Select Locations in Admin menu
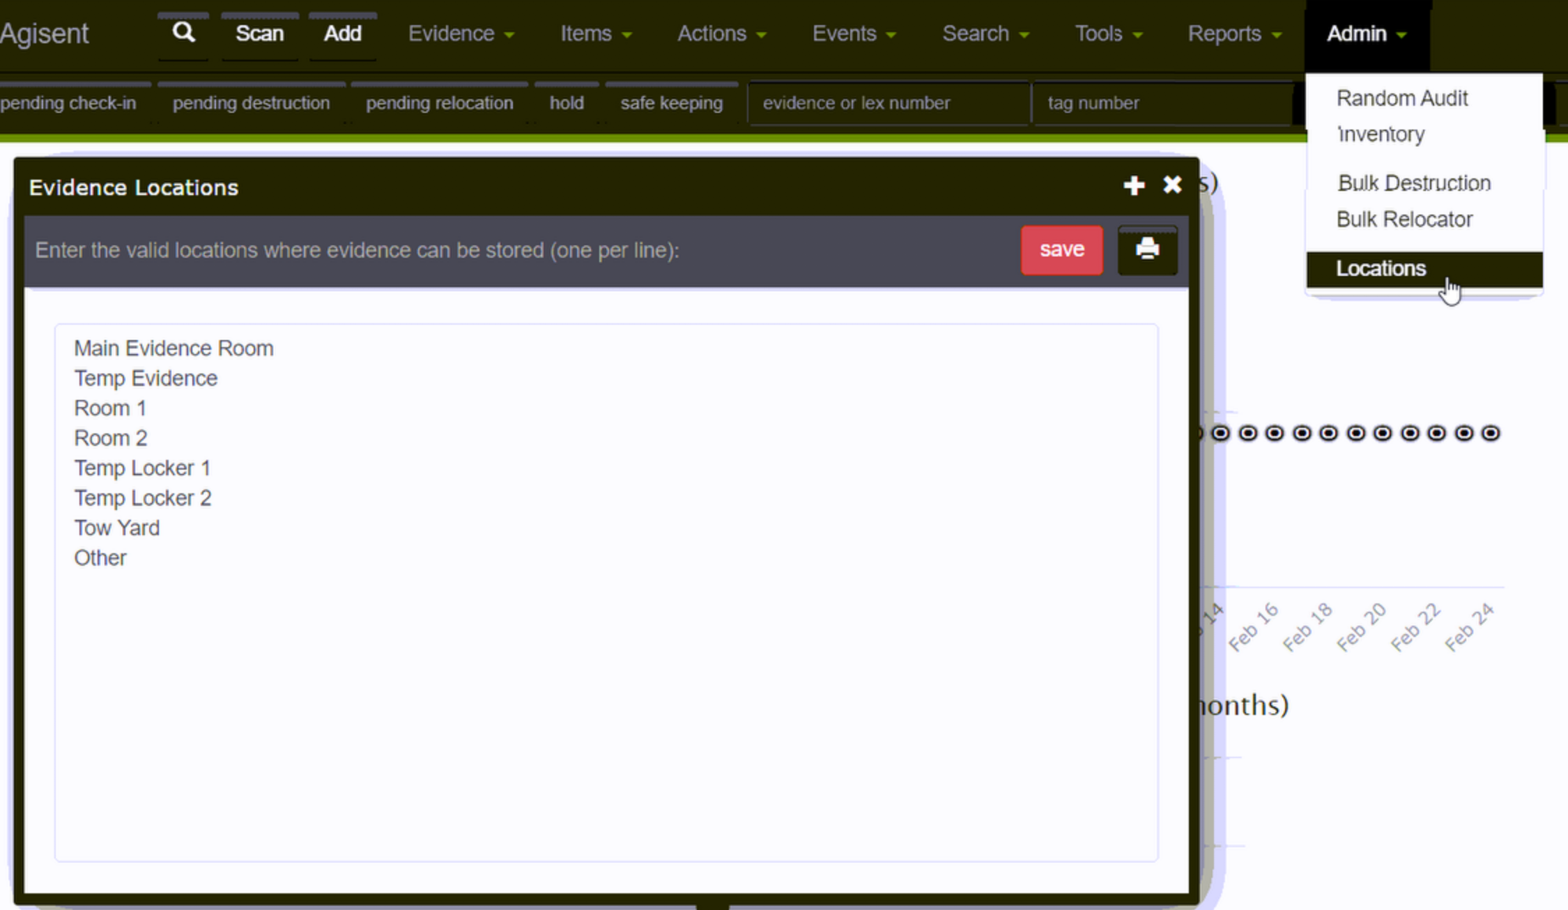This screenshot has height=910, width=1568. click(1381, 269)
